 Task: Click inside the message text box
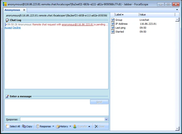pos(47,107)
